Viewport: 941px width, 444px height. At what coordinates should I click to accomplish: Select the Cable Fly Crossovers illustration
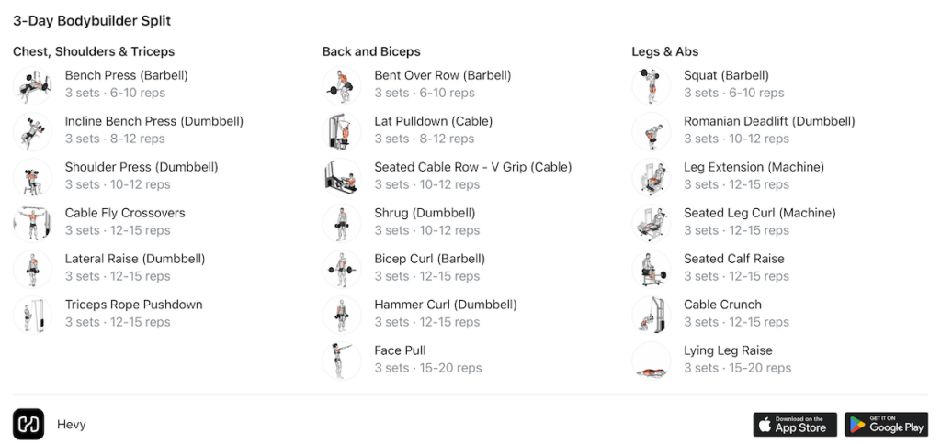[32, 223]
